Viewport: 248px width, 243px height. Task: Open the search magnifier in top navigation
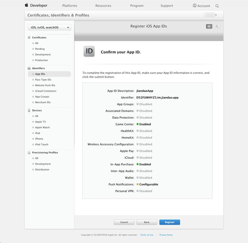click(x=217, y=6)
